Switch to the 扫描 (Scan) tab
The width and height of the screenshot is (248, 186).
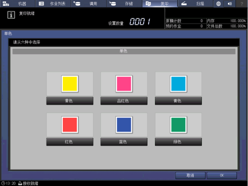coord(196,3)
